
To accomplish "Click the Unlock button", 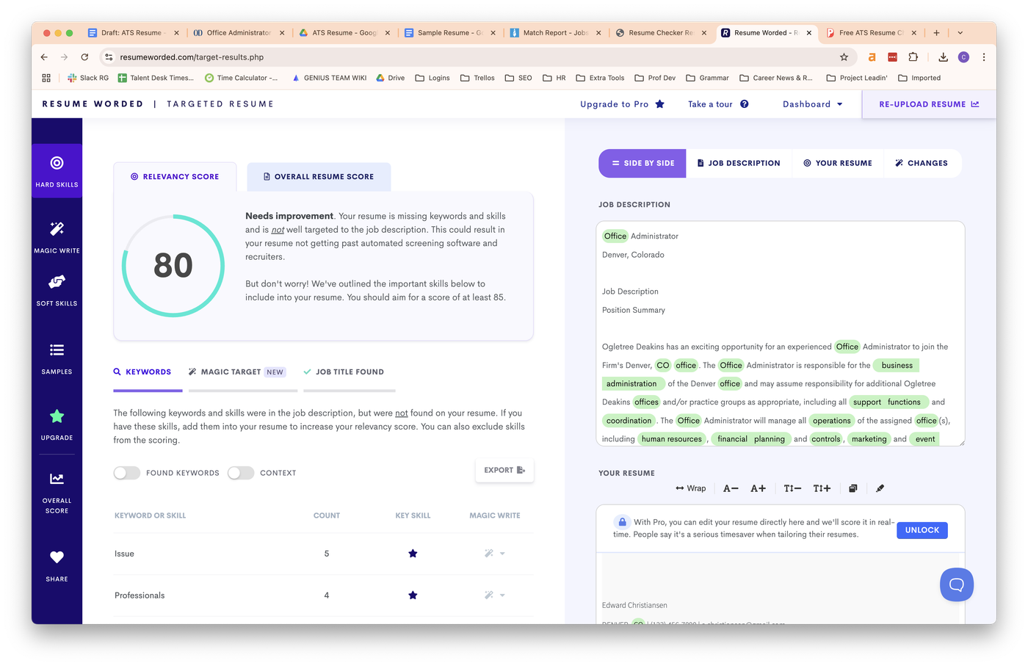I will click(922, 530).
